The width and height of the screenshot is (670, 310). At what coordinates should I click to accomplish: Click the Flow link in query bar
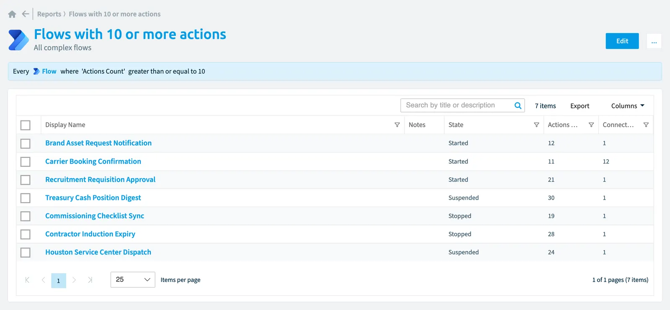click(x=49, y=72)
